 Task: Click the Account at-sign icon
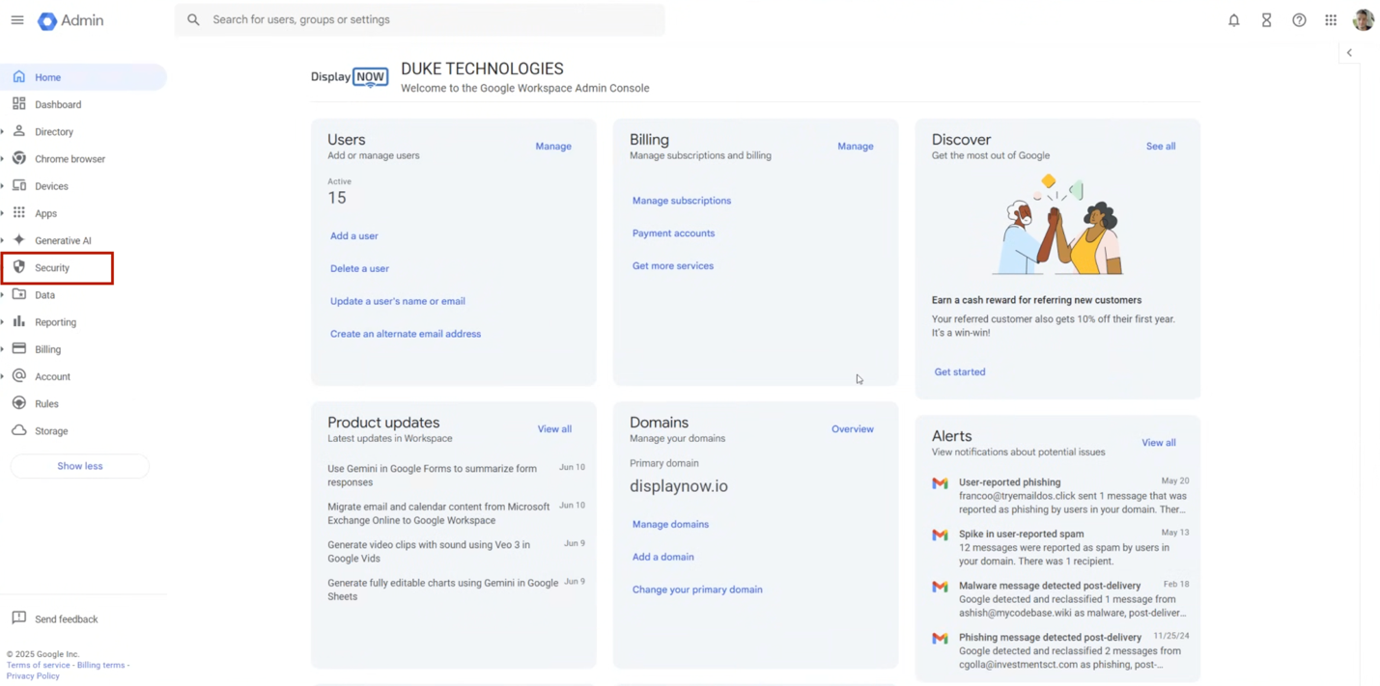[x=18, y=375]
